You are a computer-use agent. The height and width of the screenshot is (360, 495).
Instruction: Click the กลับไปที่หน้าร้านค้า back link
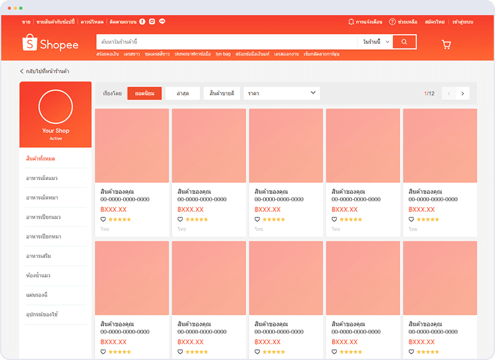[46, 71]
